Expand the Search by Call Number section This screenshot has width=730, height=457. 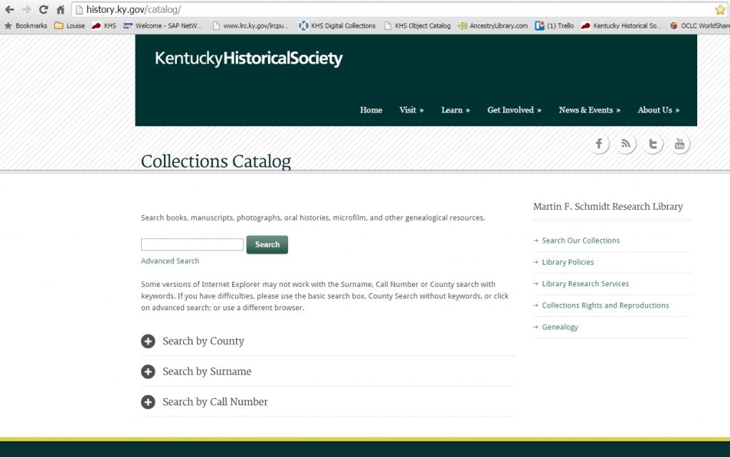pyautogui.click(x=148, y=401)
